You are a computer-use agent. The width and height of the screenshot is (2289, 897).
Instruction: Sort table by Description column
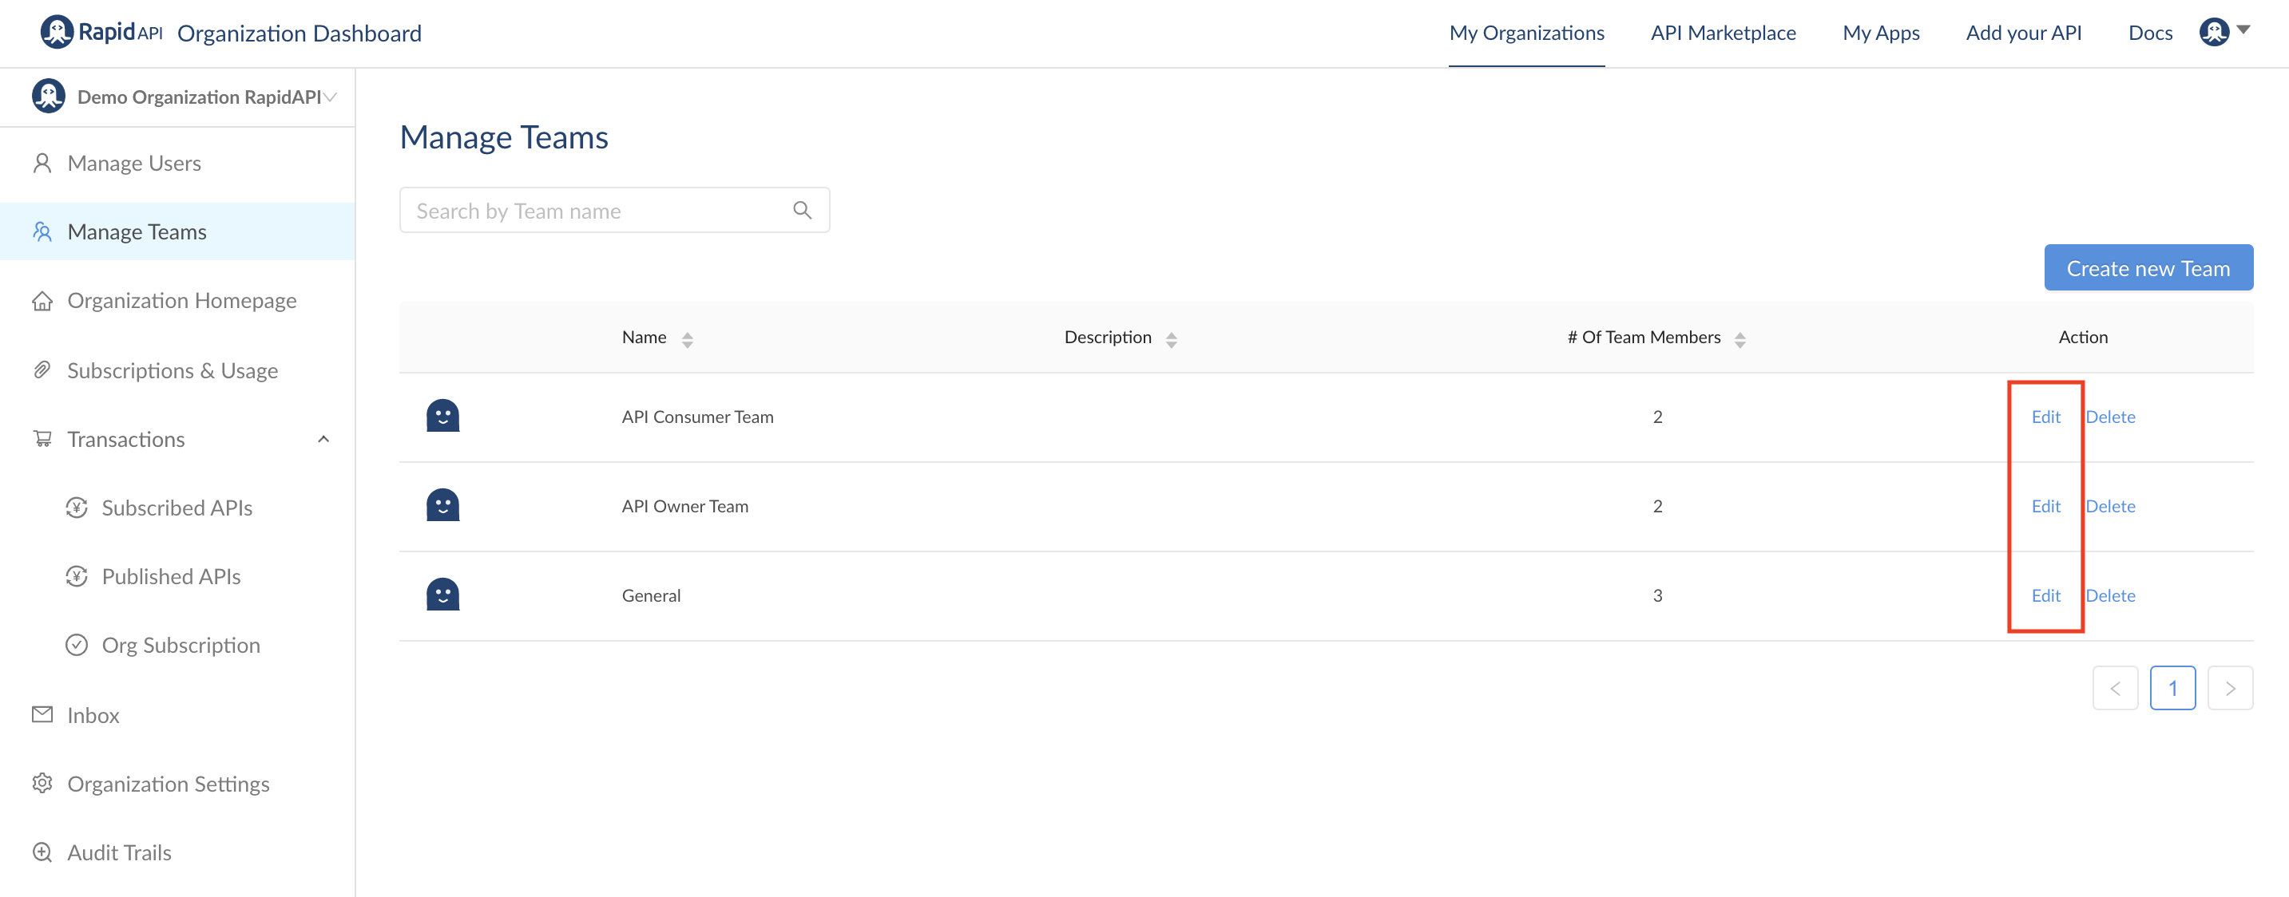(1170, 338)
